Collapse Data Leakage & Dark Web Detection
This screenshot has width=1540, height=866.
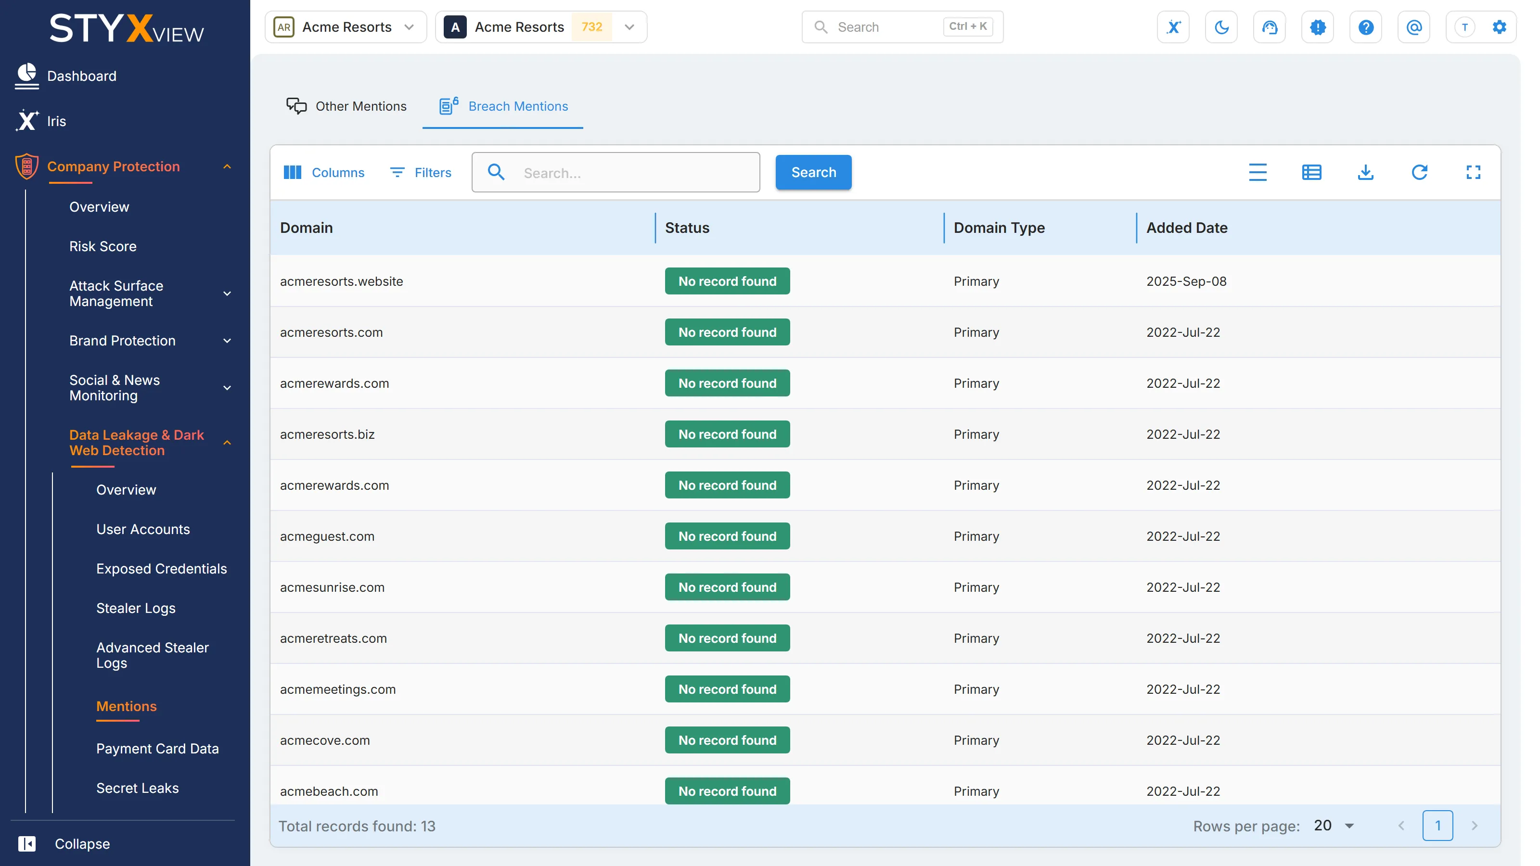tap(227, 443)
